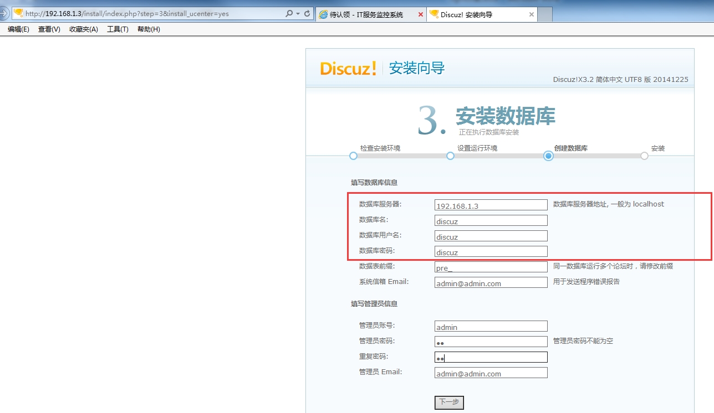Click the IE icon on IT服务监控系统 tab
The image size is (714, 413).
point(323,14)
